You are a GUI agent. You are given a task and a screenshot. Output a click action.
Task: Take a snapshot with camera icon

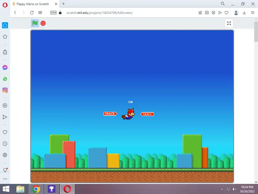207,13
